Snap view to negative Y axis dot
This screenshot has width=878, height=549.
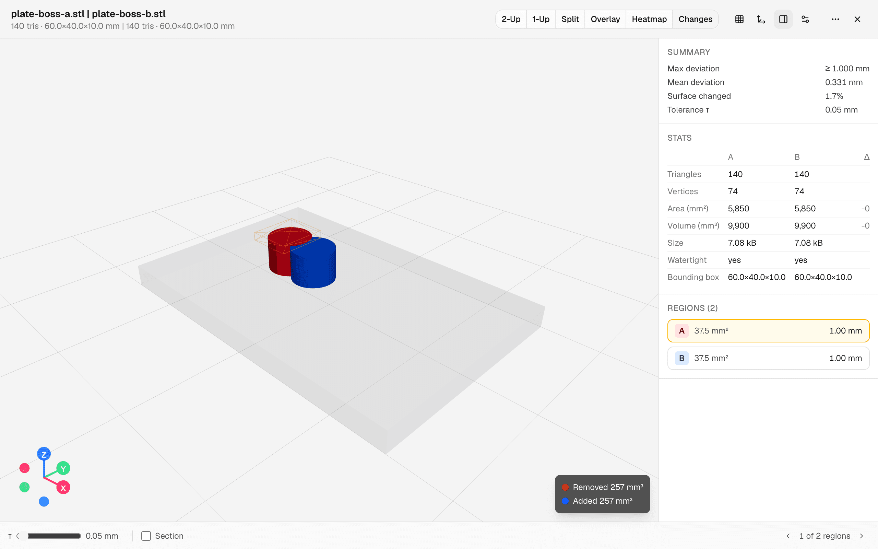point(24,487)
